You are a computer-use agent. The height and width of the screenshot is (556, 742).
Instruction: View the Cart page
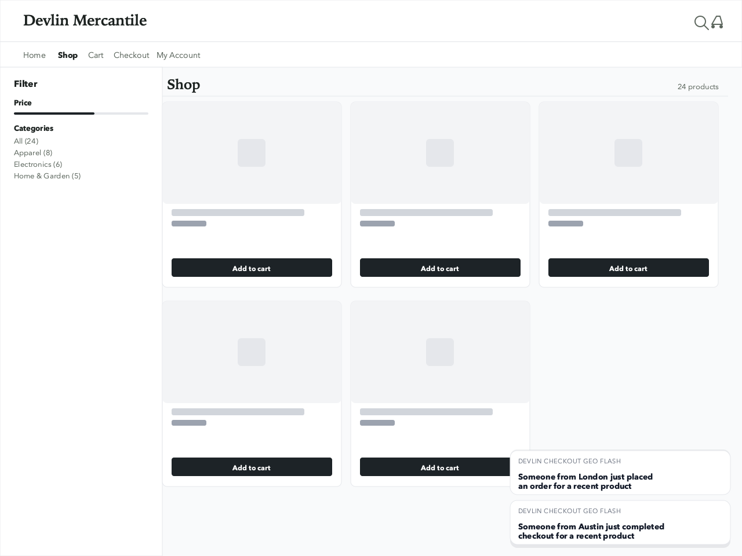(96, 54)
